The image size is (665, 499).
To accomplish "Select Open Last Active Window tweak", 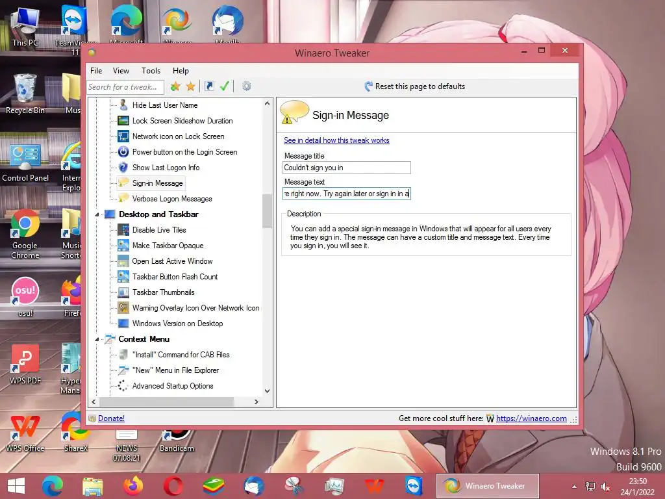I will click(172, 261).
